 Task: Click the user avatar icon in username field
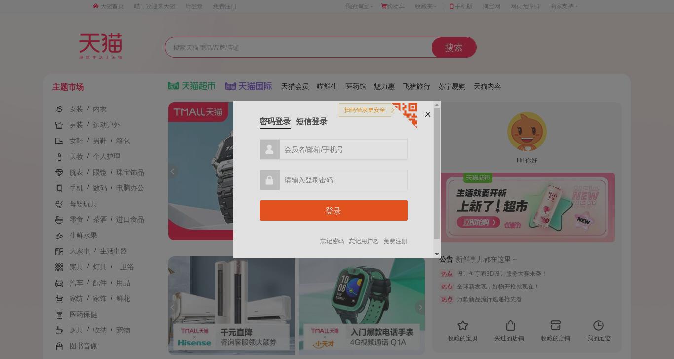(x=269, y=149)
